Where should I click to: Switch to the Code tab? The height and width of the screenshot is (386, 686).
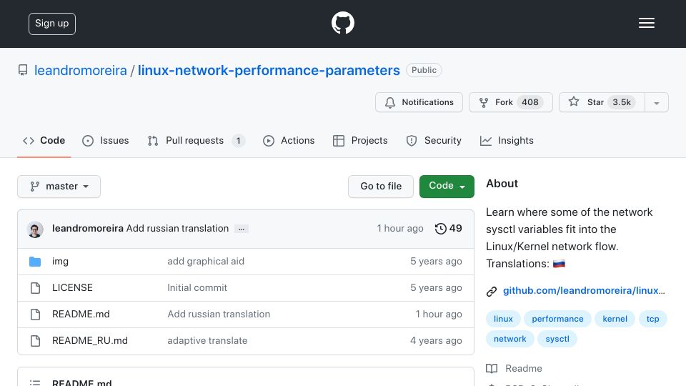[x=44, y=141]
